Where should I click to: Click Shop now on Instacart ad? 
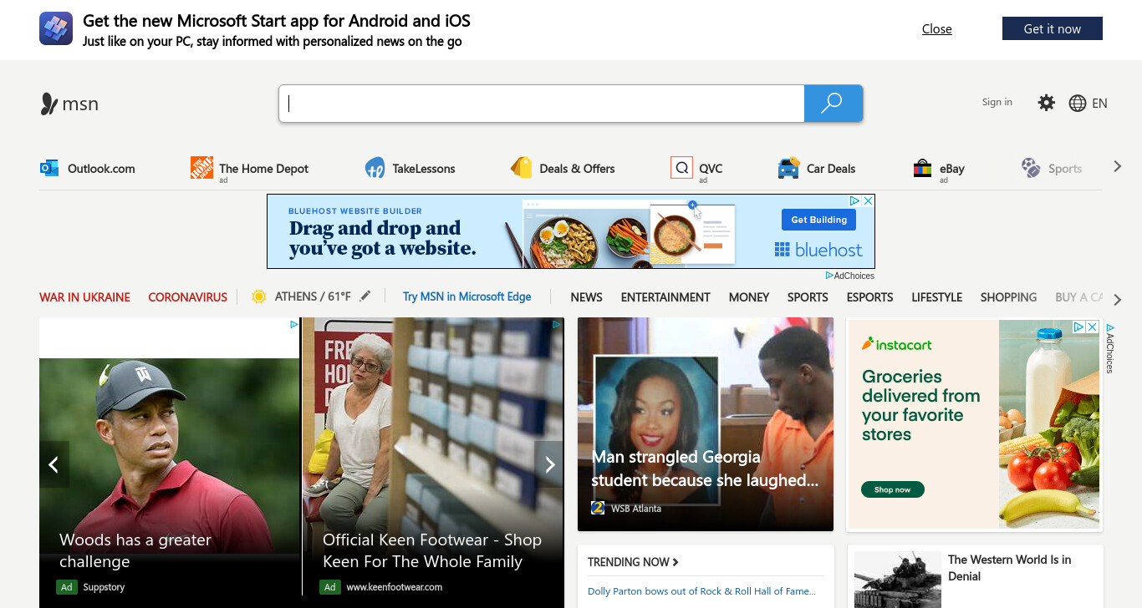click(892, 489)
